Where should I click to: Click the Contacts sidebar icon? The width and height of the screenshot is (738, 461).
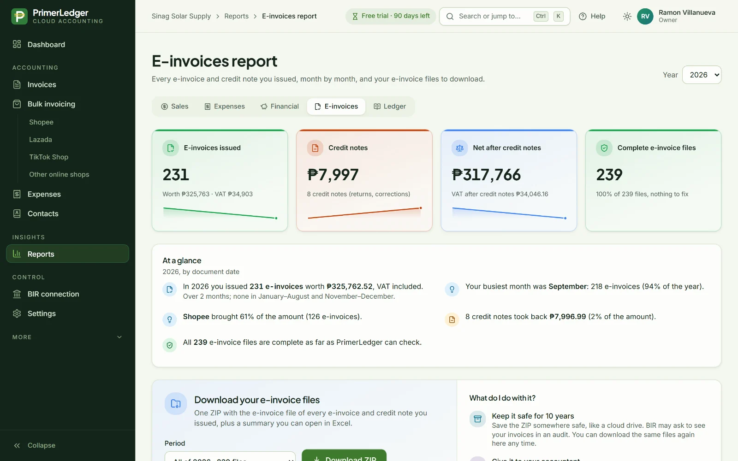17,213
